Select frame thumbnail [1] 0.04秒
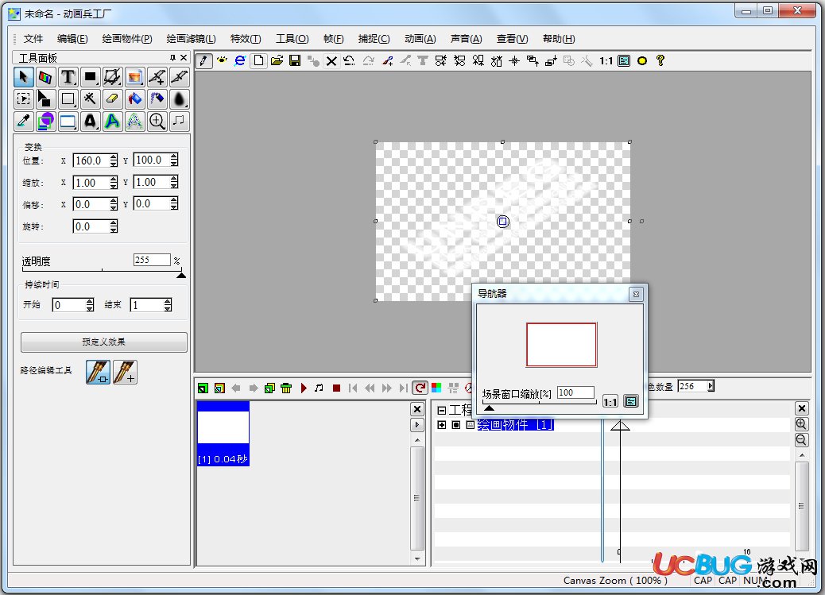This screenshot has width=825, height=595. pos(223,434)
